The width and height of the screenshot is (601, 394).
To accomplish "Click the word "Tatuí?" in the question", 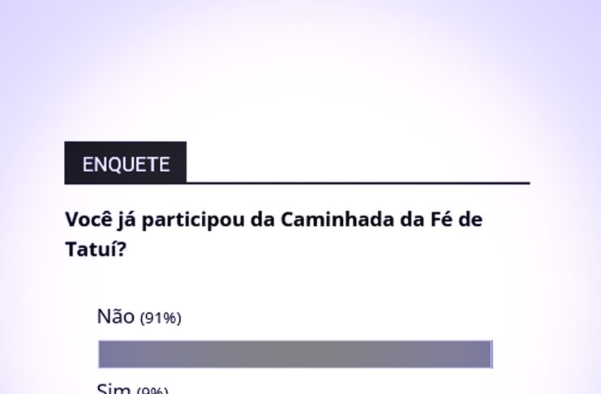I will pyautogui.click(x=96, y=249).
